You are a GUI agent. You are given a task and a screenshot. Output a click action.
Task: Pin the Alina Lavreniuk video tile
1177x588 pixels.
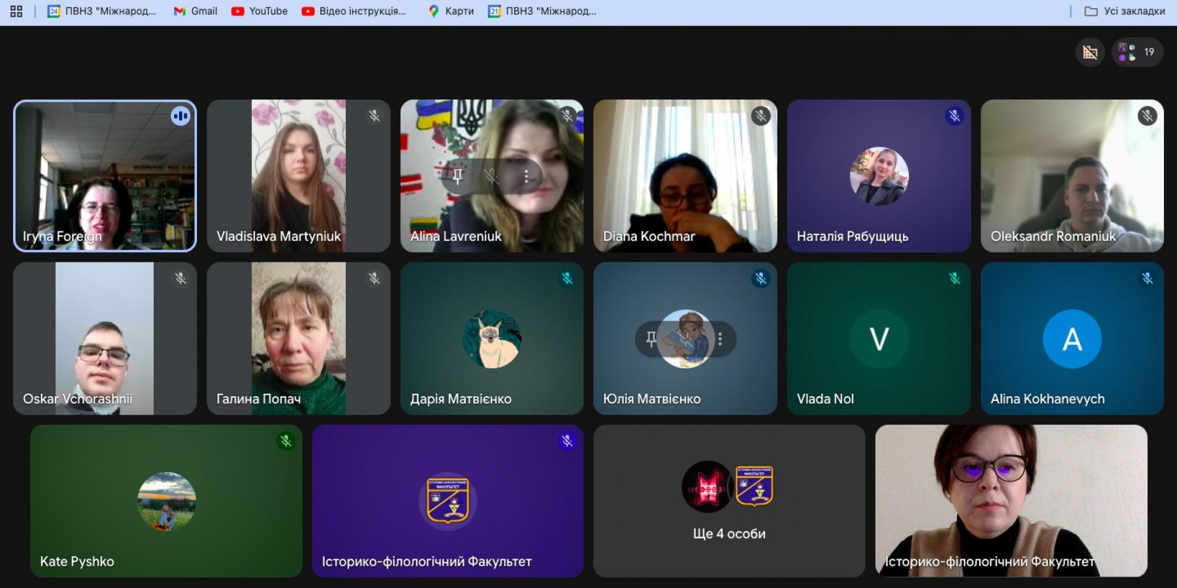(x=458, y=177)
